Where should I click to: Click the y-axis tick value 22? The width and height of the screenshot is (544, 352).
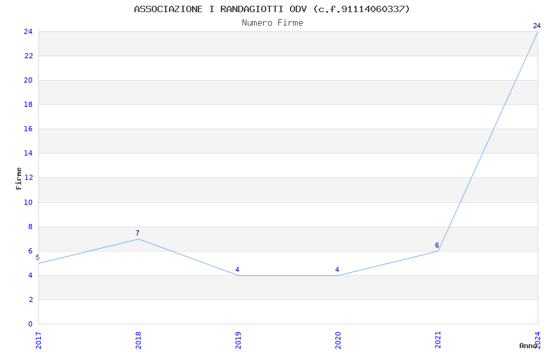coord(28,56)
